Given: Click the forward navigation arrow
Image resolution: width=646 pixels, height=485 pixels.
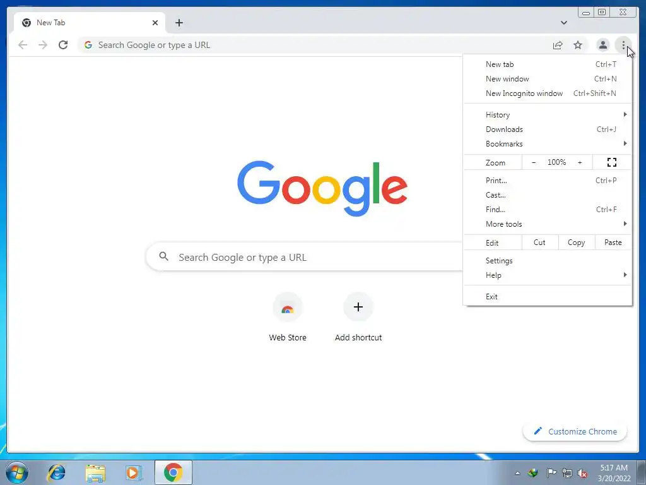Looking at the screenshot, I should coord(43,45).
